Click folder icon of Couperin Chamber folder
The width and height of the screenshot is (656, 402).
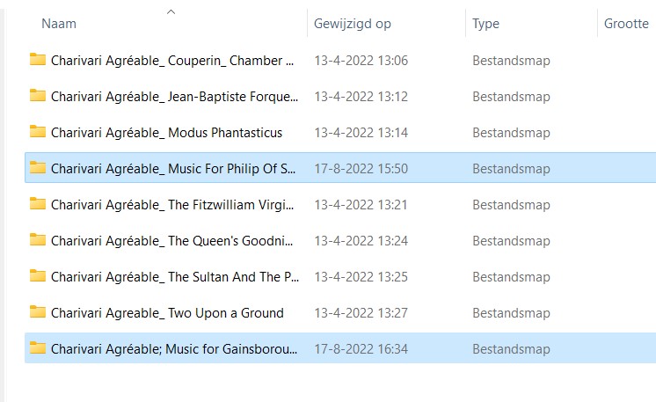[x=38, y=60]
